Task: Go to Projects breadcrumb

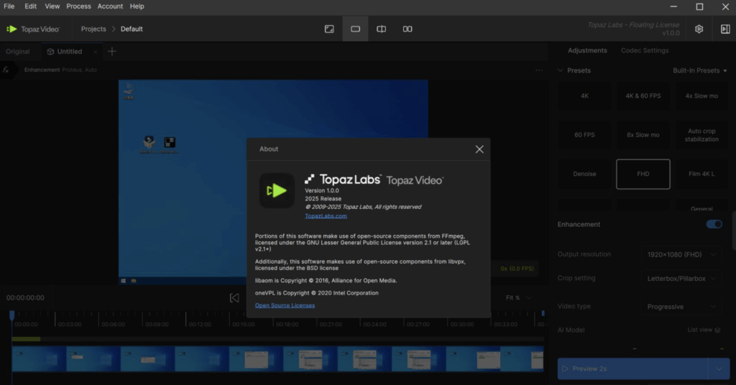Action: tap(93, 29)
